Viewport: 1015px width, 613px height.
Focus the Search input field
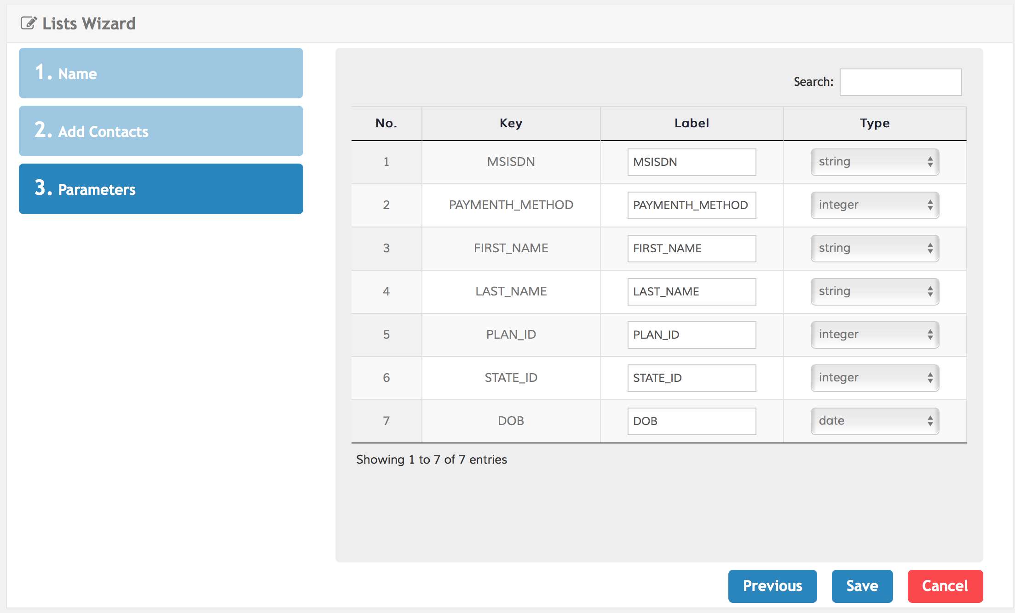(900, 82)
